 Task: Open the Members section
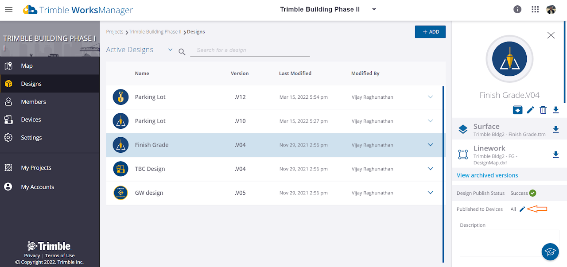(50, 102)
